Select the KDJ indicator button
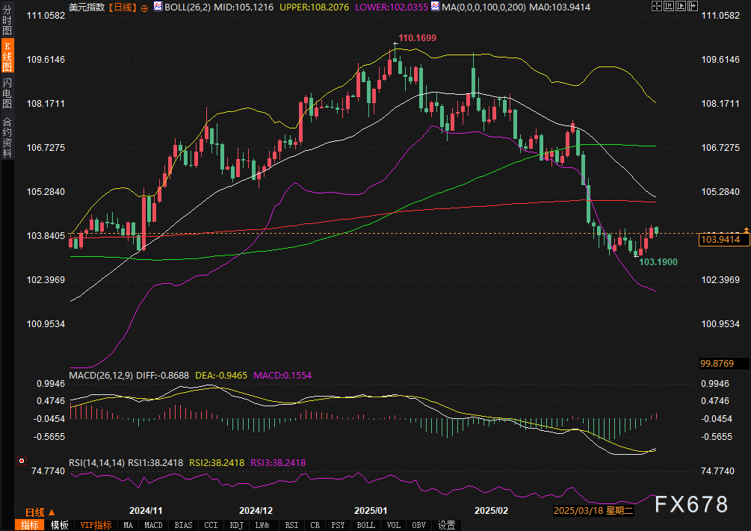 [237, 525]
